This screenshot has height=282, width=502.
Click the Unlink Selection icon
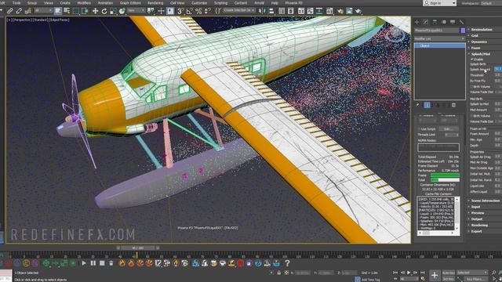[x=19, y=11]
